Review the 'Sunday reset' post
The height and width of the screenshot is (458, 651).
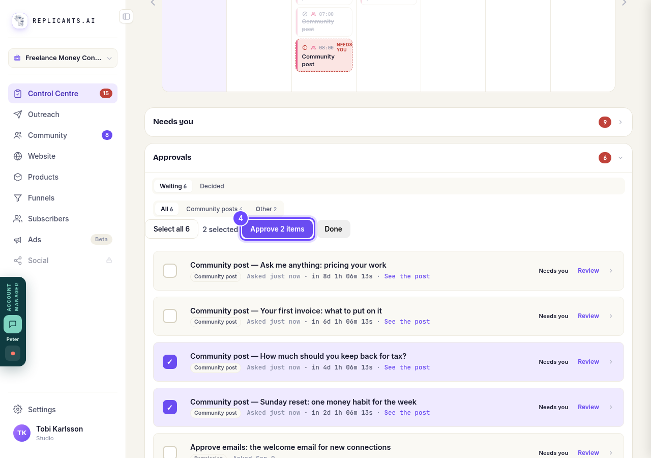pos(588,407)
